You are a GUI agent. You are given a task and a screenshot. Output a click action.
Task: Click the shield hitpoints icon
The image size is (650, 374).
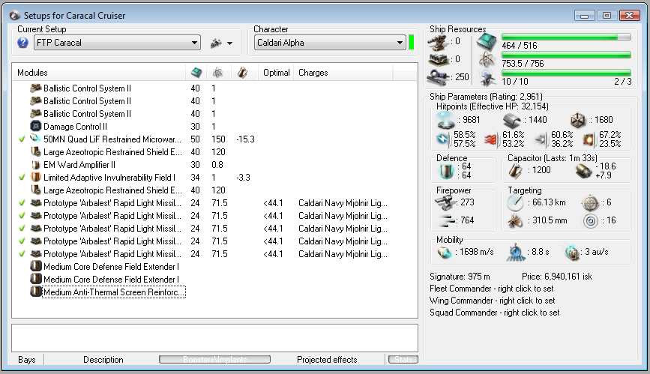tap(446, 120)
